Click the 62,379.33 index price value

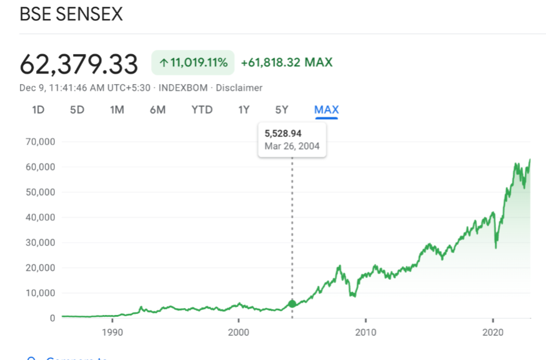click(79, 64)
